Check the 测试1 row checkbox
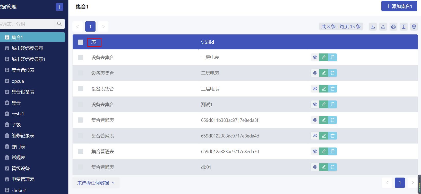421x194 pixels. tap(81, 104)
